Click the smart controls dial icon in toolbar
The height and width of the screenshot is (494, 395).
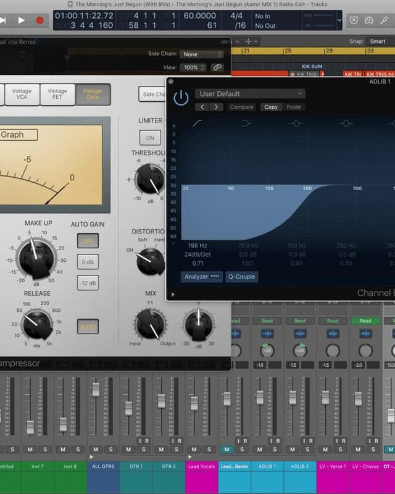pyautogui.click(x=369, y=20)
